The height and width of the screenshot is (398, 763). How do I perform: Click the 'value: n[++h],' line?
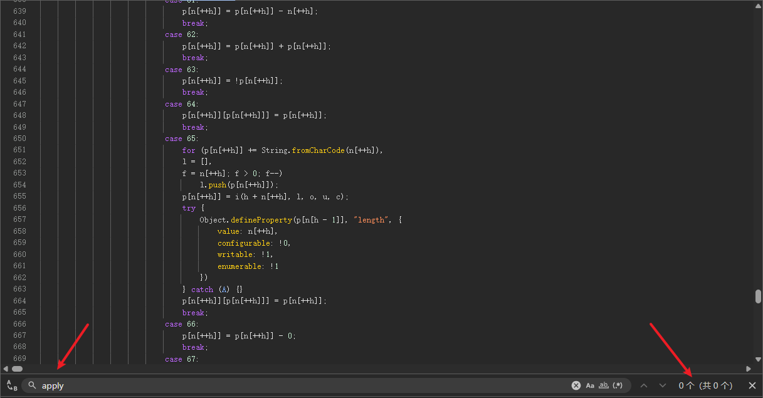click(248, 231)
